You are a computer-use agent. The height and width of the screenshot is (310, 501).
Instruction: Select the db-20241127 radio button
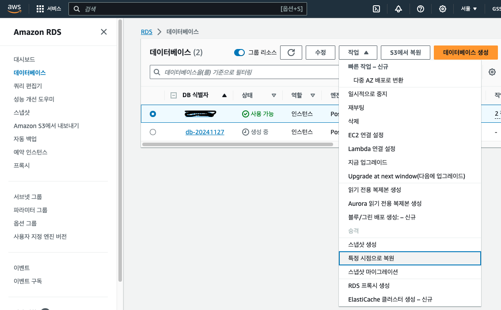(153, 132)
